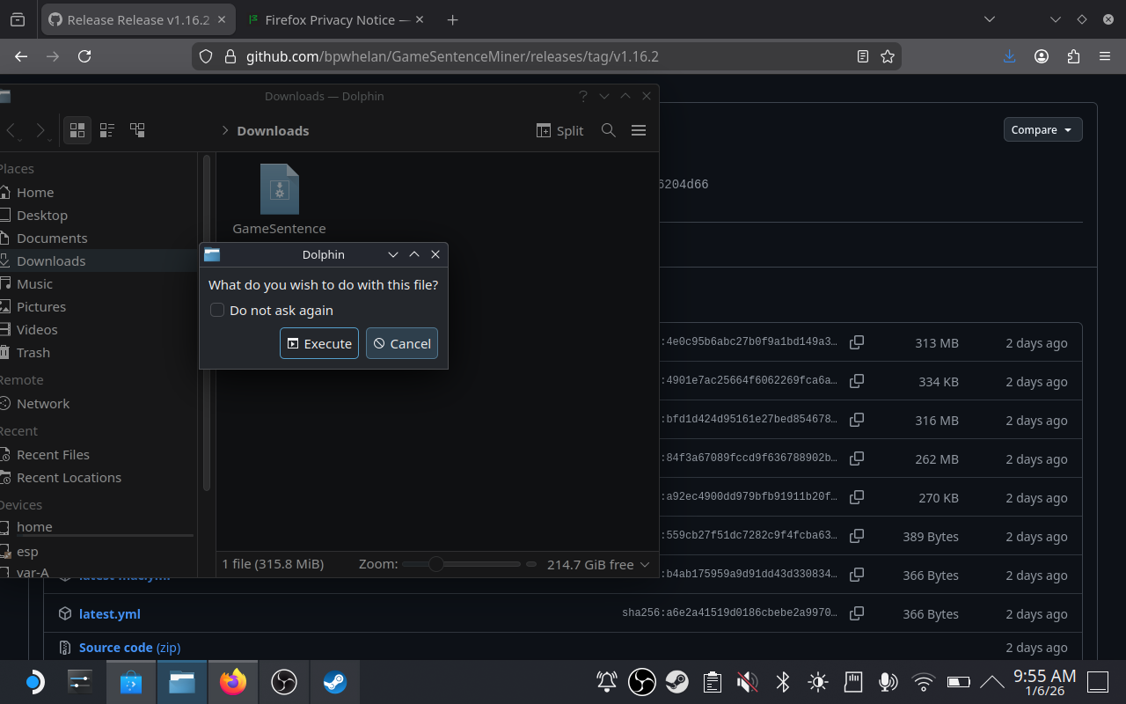Select the GameSentence file thumbnail
This screenshot has height=704, width=1126.
point(279,188)
